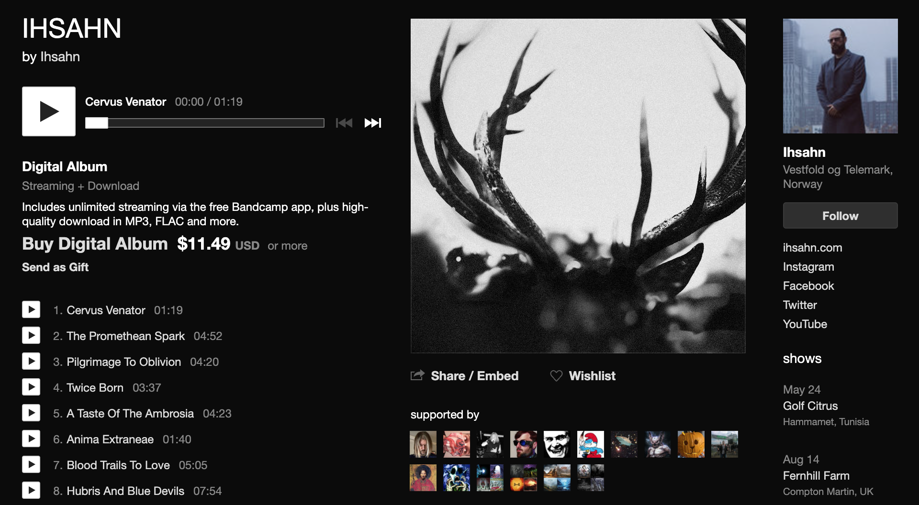Click the Share / Embed arrow icon
The width and height of the screenshot is (919, 505).
pyautogui.click(x=417, y=375)
